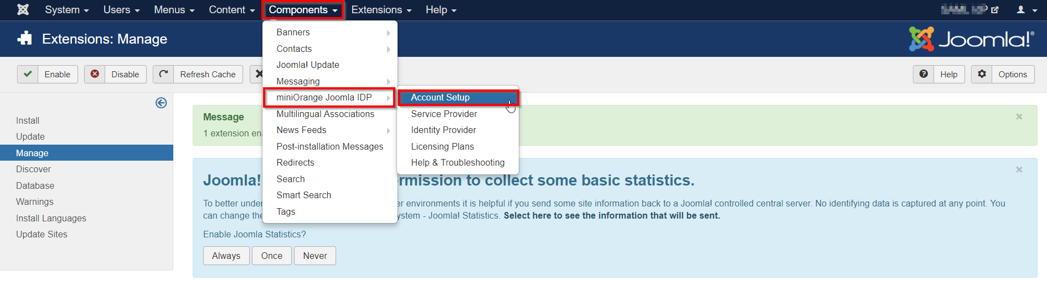
Task: Select Search from Components menu
Action: (329, 179)
